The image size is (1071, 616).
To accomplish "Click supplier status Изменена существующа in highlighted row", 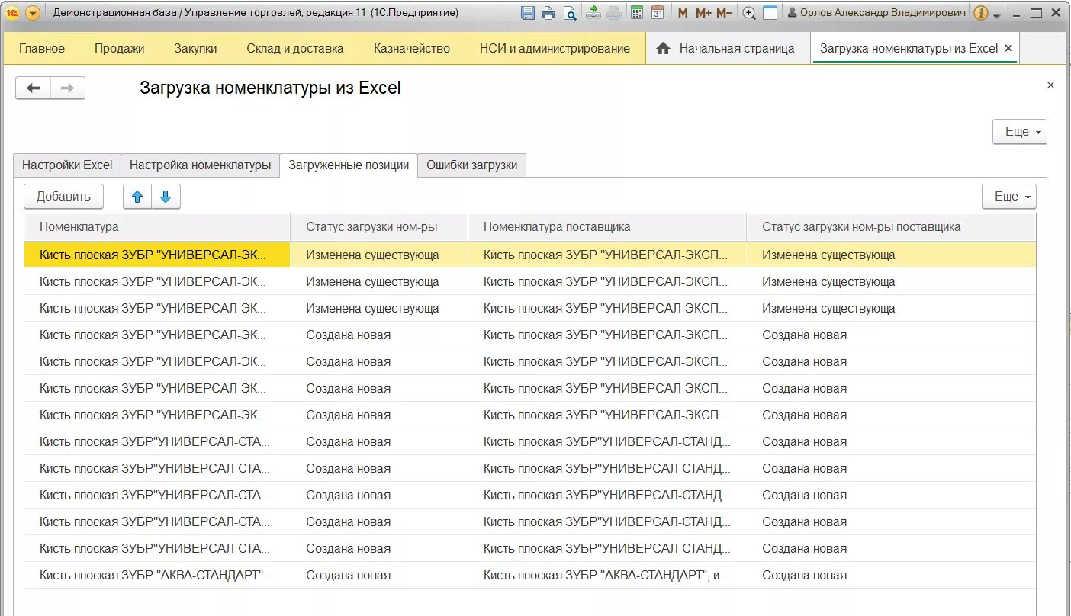I will (891, 255).
